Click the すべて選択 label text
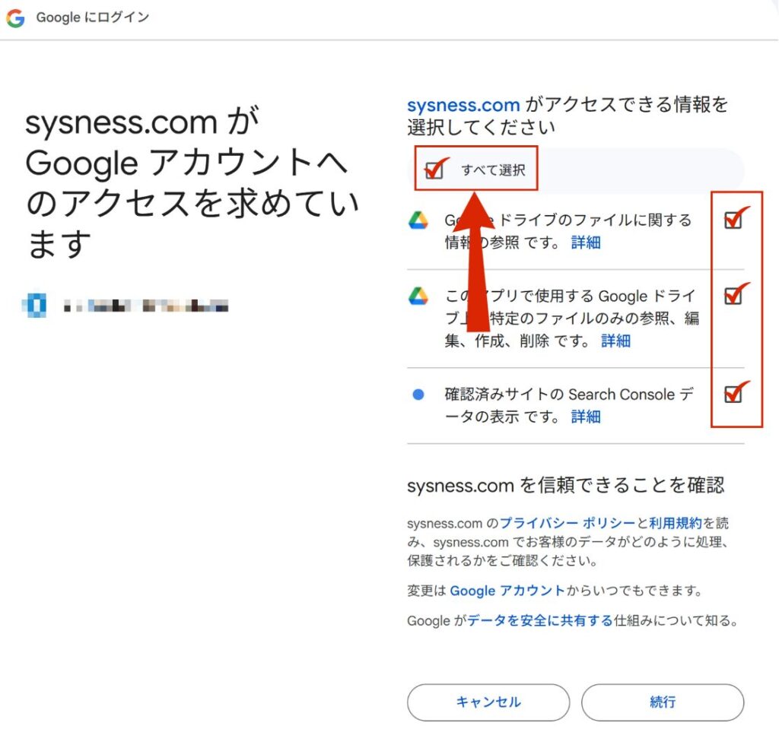Image resolution: width=779 pixels, height=729 pixels. click(x=493, y=170)
